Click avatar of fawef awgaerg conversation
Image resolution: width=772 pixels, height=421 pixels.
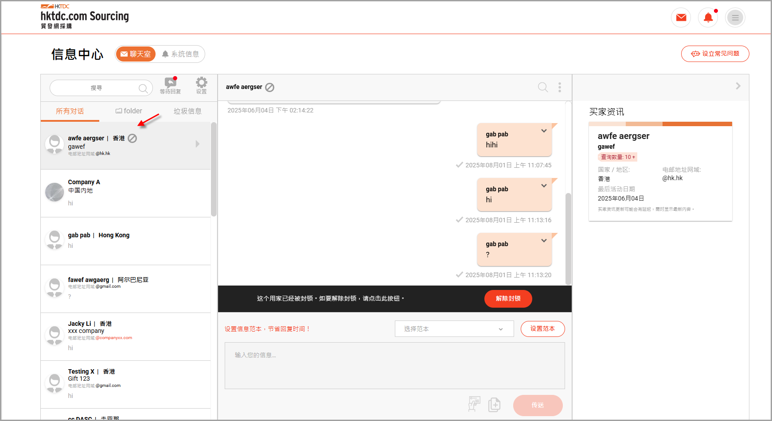(x=55, y=288)
